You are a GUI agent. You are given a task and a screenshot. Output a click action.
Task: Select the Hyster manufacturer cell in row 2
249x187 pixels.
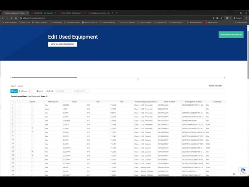(53, 109)
